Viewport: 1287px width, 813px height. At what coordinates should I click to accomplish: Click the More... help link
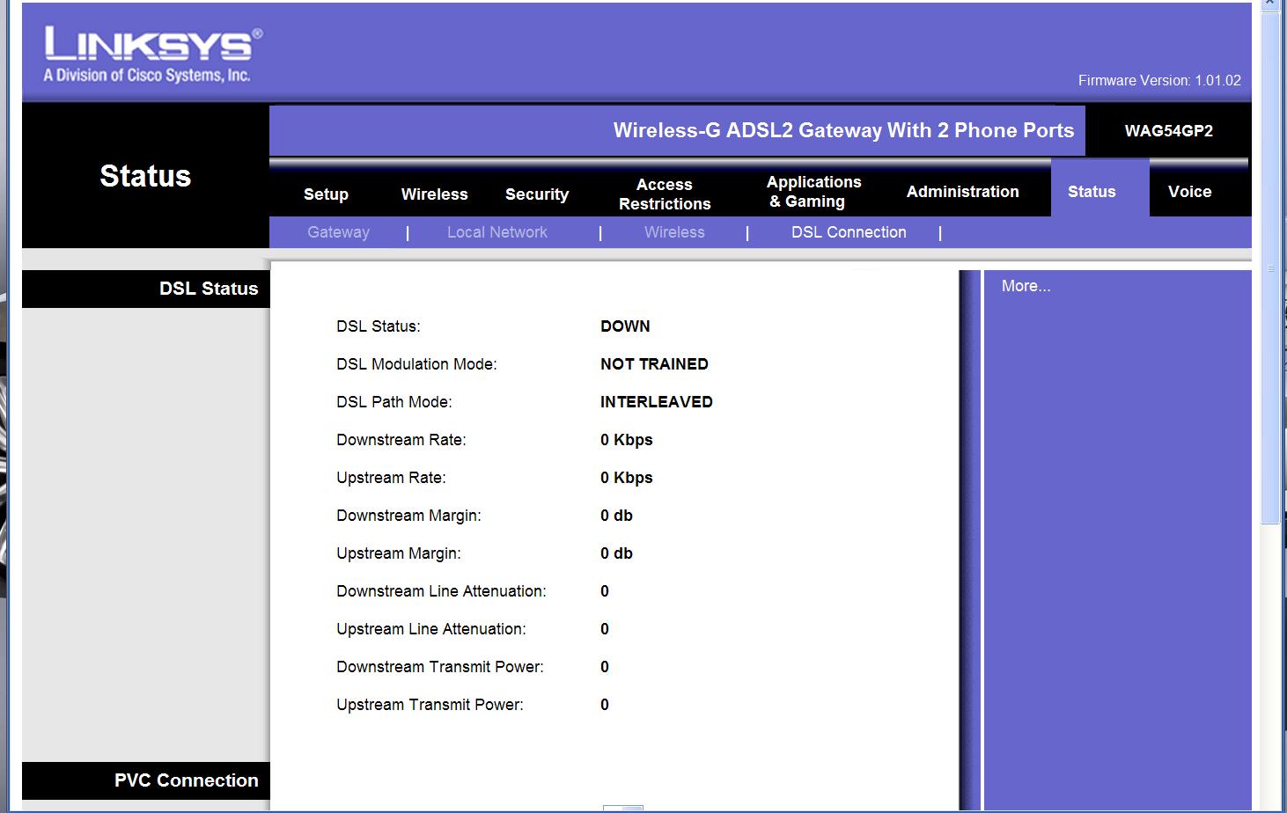(x=1026, y=286)
